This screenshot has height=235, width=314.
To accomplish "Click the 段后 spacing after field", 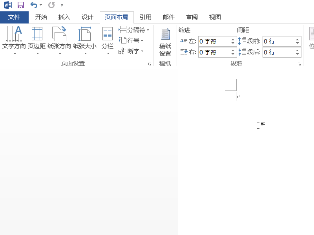I will pyautogui.click(x=282, y=52).
